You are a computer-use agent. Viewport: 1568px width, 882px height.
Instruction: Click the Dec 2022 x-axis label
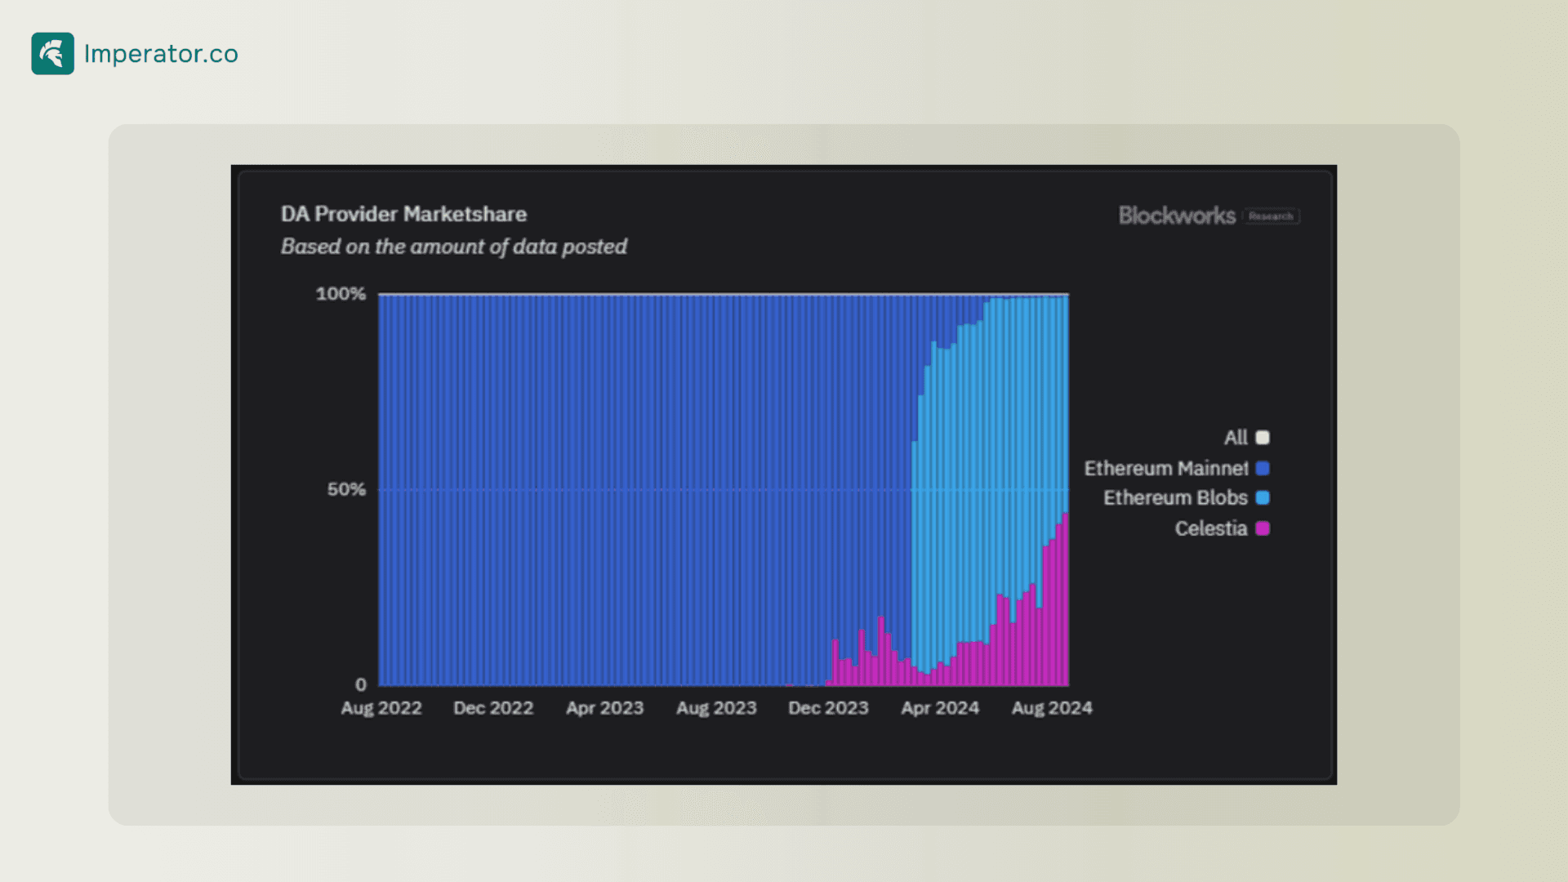point(493,708)
